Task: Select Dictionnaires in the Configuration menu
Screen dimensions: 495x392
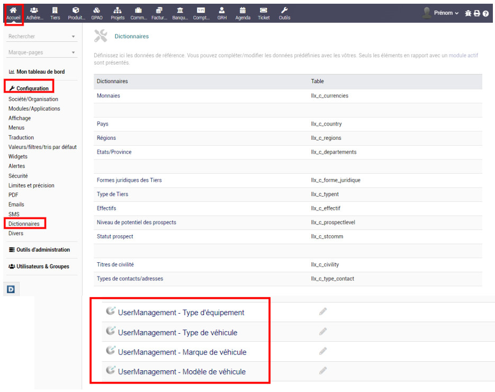Action: click(x=24, y=224)
